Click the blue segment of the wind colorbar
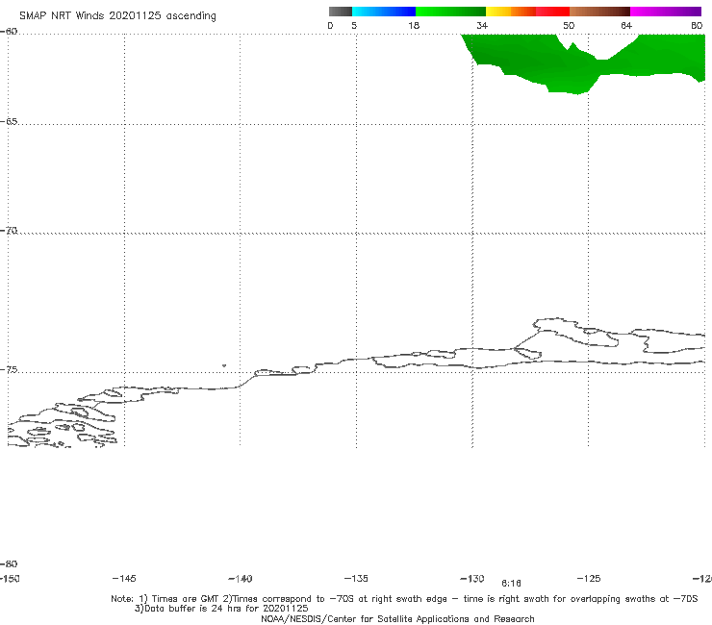 [384, 12]
